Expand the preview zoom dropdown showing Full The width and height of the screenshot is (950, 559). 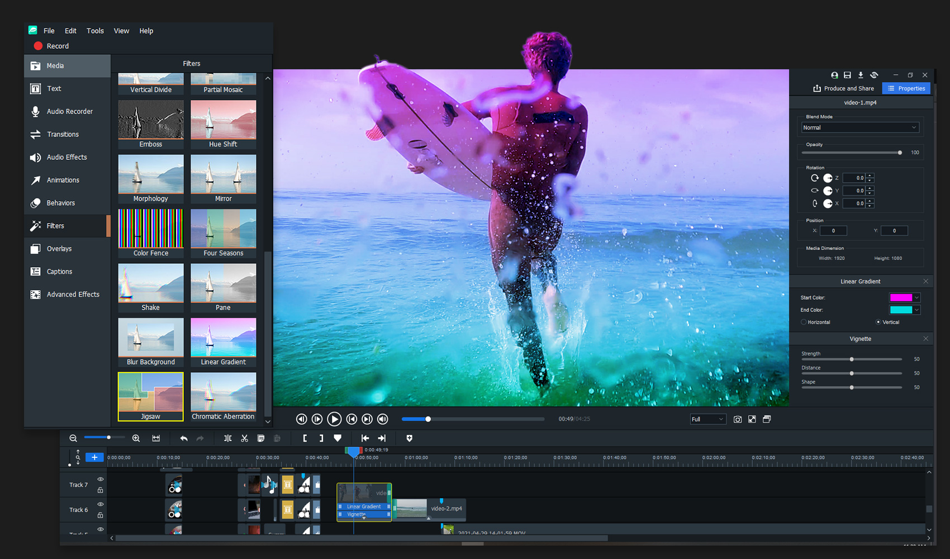707,419
